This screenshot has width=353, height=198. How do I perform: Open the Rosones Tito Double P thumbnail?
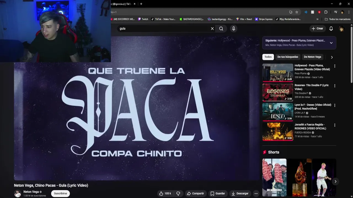click(278, 92)
